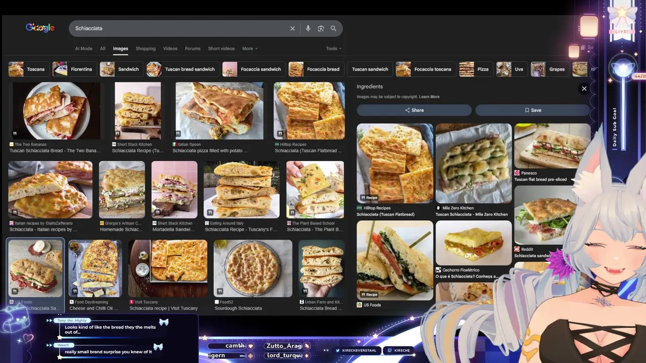Select the Pizza filter chip
646x363 pixels.
pyautogui.click(x=476, y=69)
